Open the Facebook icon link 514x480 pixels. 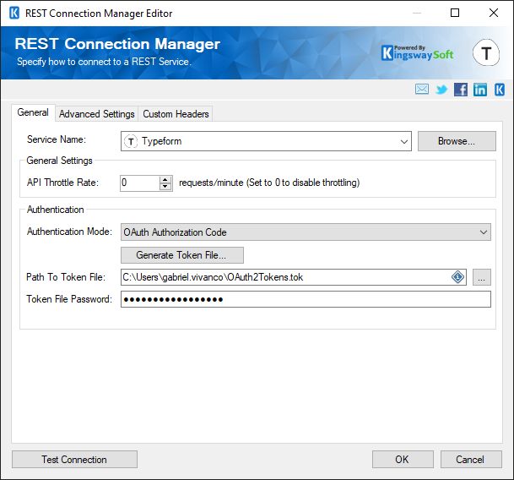click(x=461, y=90)
